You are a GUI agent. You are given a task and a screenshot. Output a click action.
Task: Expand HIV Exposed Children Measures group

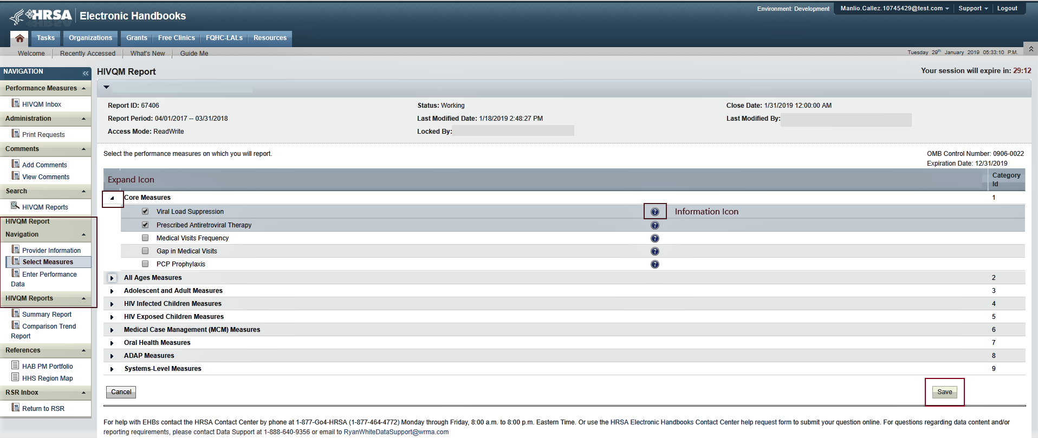click(x=112, y=317)
